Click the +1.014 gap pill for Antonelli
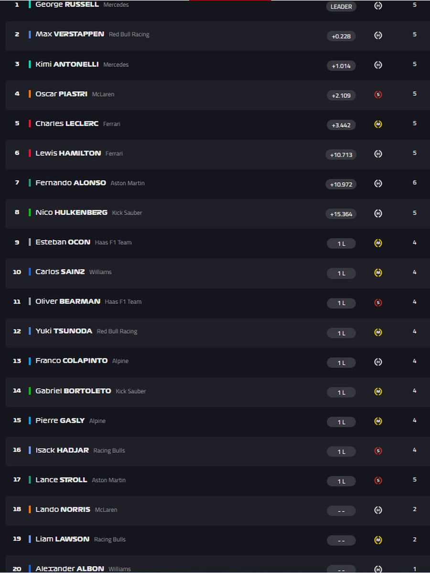Viewport: 430px width, 573px height. click(x=341, y=66)
